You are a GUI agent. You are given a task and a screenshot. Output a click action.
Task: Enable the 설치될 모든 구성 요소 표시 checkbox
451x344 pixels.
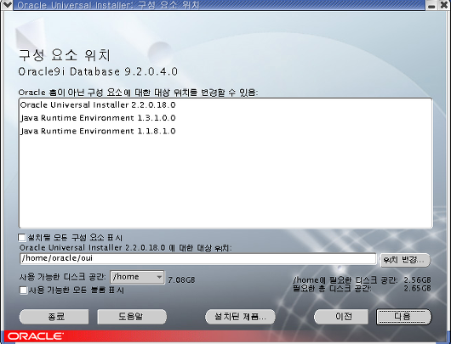(22, 238)
